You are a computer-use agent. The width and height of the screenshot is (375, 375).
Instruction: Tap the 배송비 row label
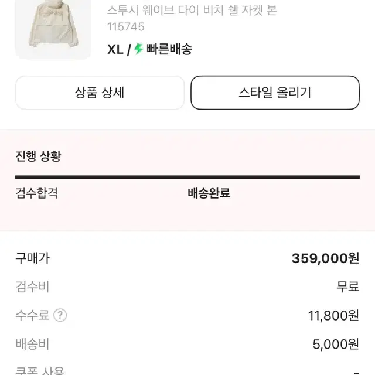click(32, 345)
